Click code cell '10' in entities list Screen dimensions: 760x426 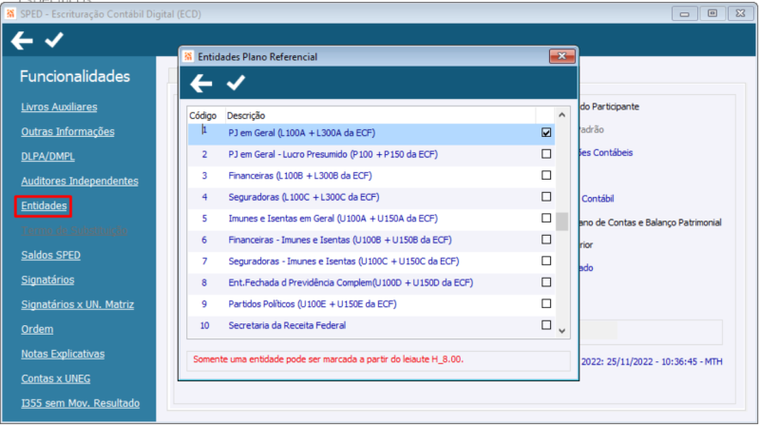[204, 325]
